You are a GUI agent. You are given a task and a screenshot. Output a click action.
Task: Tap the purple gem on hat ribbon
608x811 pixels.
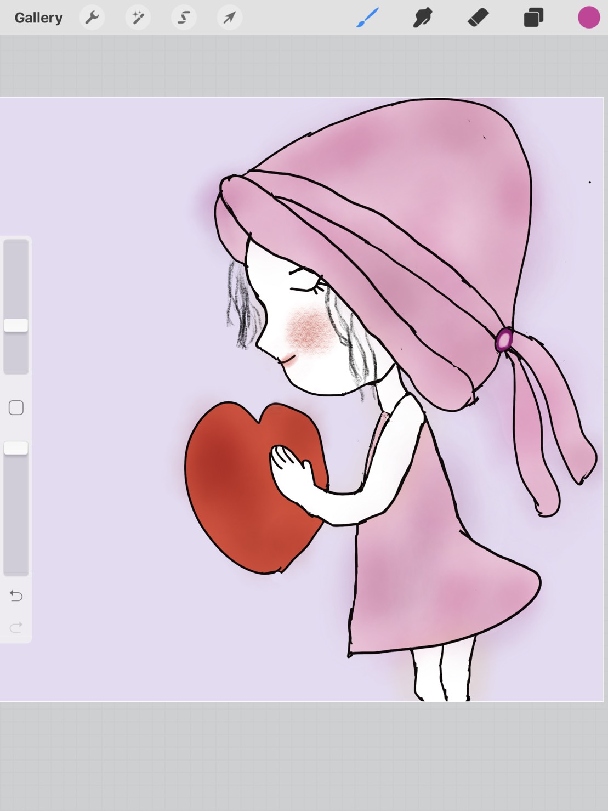point(504,340)
